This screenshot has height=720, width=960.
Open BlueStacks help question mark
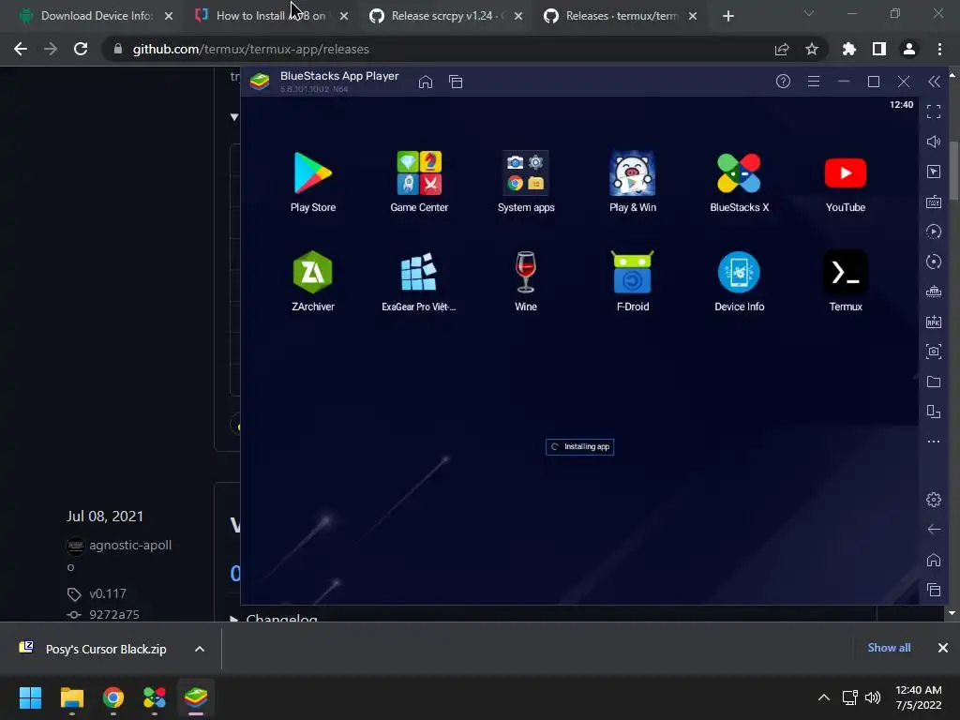point(783,82)
